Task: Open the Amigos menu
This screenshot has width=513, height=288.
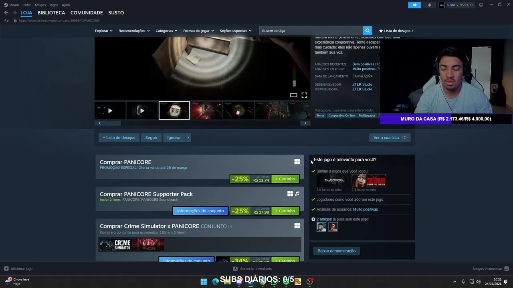Action: pyautogui.click(x=40, y=5)
